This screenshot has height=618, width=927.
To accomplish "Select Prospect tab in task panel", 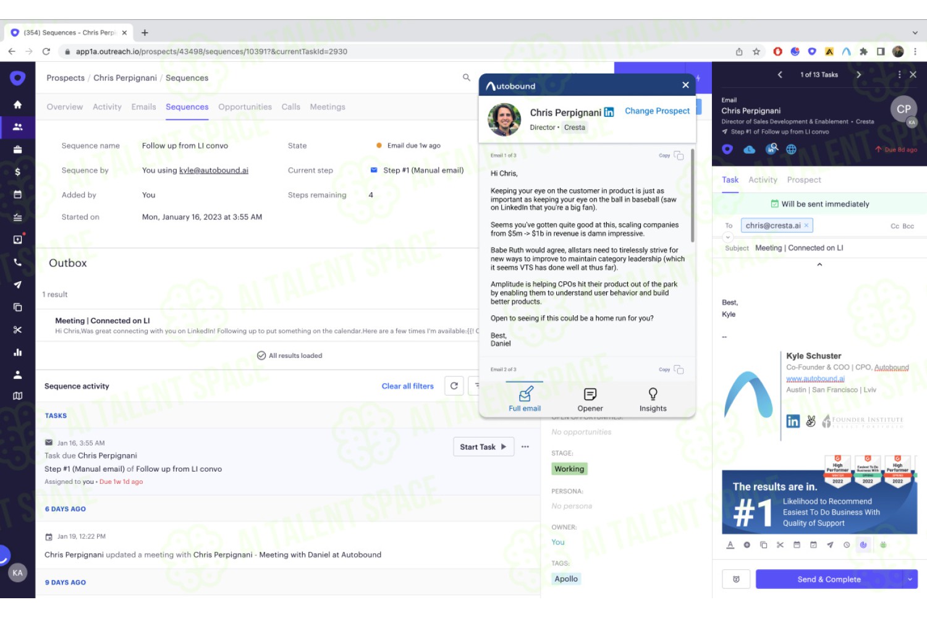I will click(804, 180).
